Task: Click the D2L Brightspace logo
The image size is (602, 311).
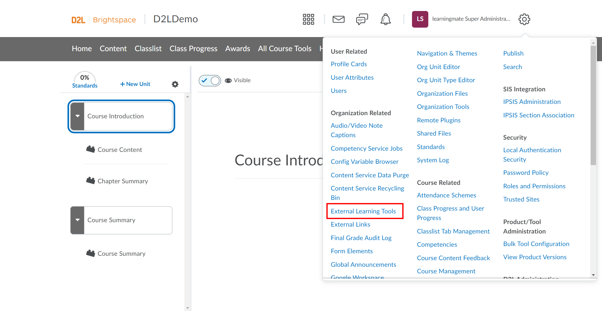Action: 103,20
